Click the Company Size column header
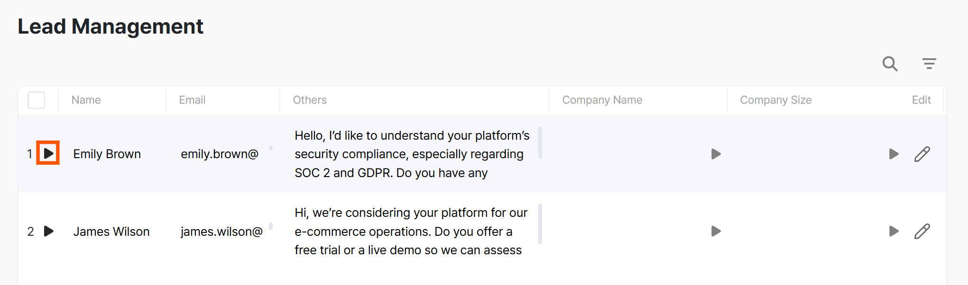This screenshot has width=968, height=285. tap(776, 100)
